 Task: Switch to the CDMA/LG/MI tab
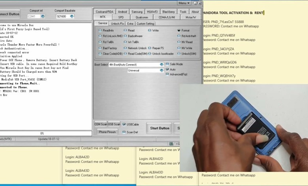(x=167, y=17)
